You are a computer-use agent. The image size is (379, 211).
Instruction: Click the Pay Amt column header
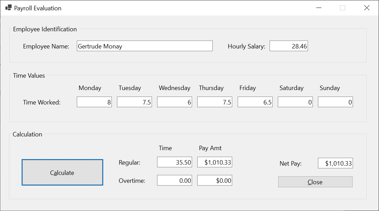[210, 148]
